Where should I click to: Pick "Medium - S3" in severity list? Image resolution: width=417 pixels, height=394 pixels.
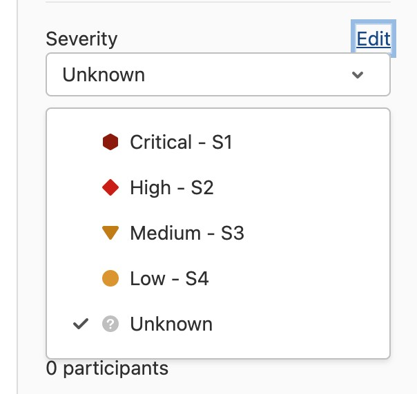[x=186, y=234]
